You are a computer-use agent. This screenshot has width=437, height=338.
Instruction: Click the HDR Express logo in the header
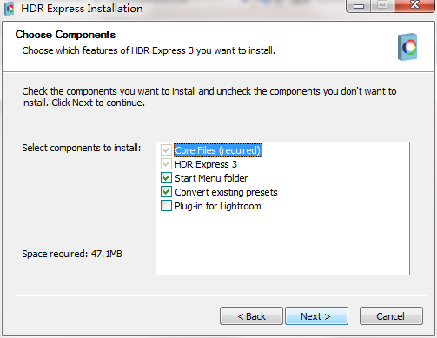point(407,47)
